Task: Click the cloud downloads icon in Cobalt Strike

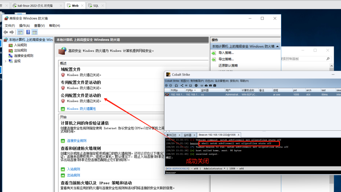Action: click(206, 86)
